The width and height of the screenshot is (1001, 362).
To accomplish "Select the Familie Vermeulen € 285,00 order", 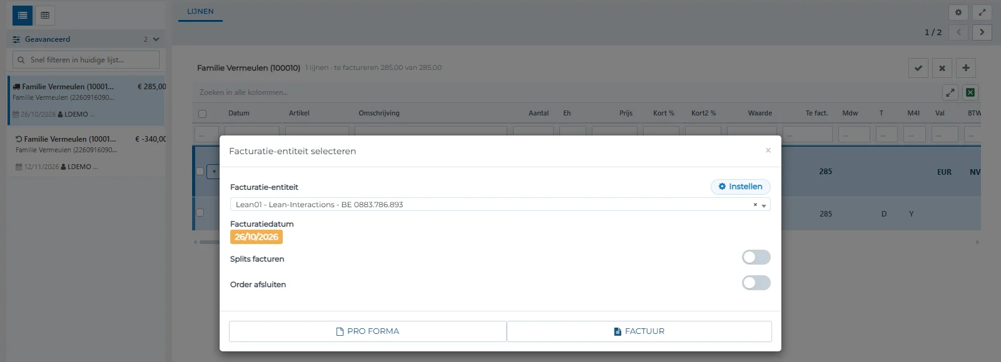I will (86, 100).
